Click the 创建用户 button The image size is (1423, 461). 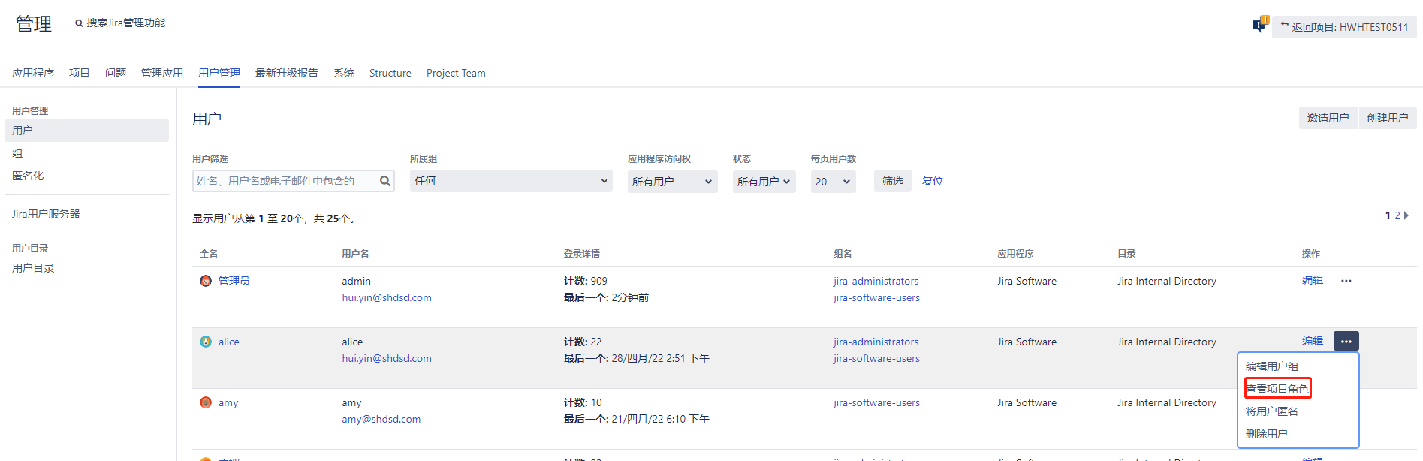point(1387,118)
